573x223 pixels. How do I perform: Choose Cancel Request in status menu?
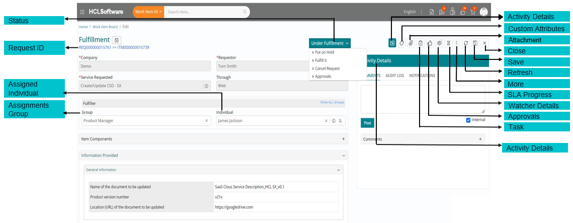[327, 68]
